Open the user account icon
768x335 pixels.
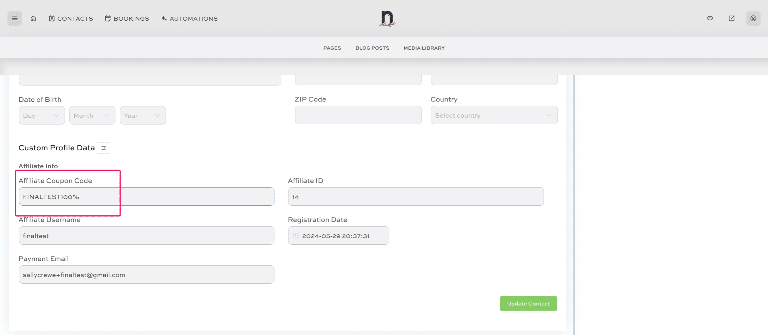(x=753, y=18)
